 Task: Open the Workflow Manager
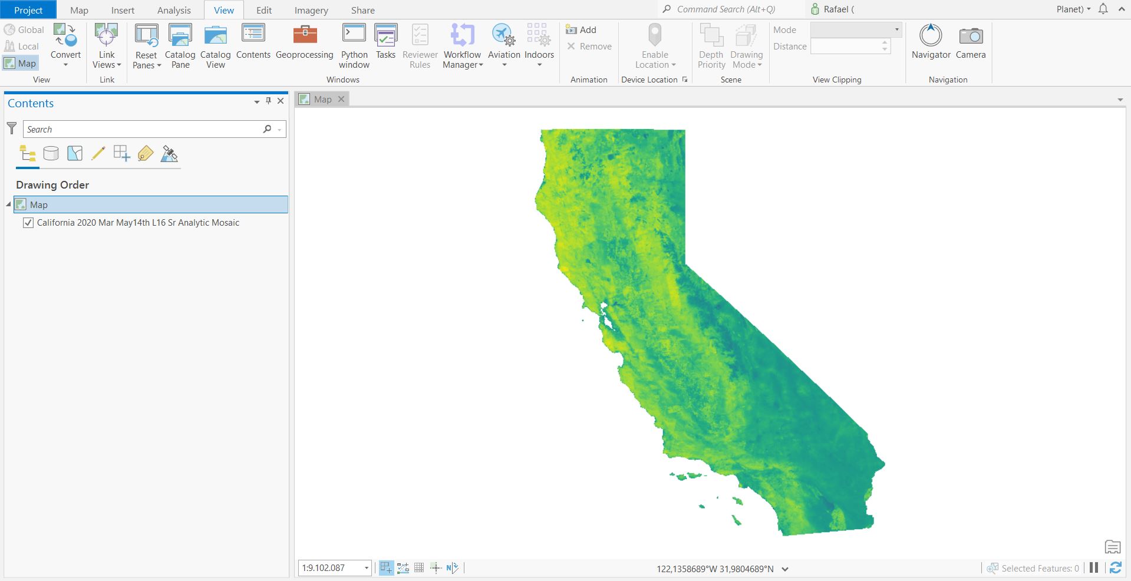click(462, 46)
